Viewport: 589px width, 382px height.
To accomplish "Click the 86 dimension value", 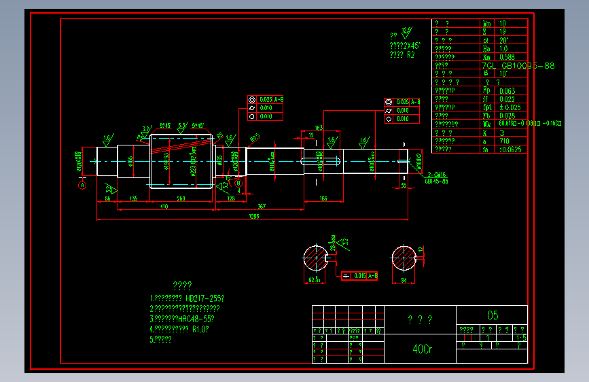I will [x=107, y=198].
